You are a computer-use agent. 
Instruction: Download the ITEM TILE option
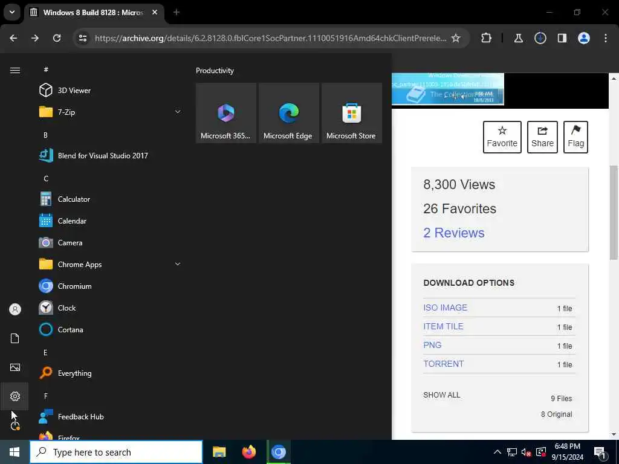click(443, 326)
